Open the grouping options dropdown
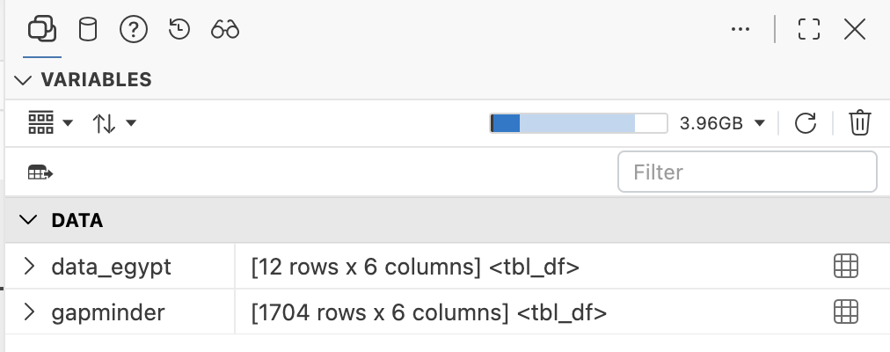The image size is (890, 352). click(x=50, y=122)
